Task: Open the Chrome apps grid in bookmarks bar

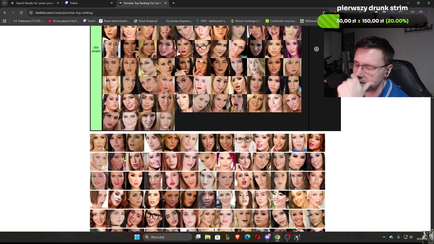Action: [x=4, y=21]
